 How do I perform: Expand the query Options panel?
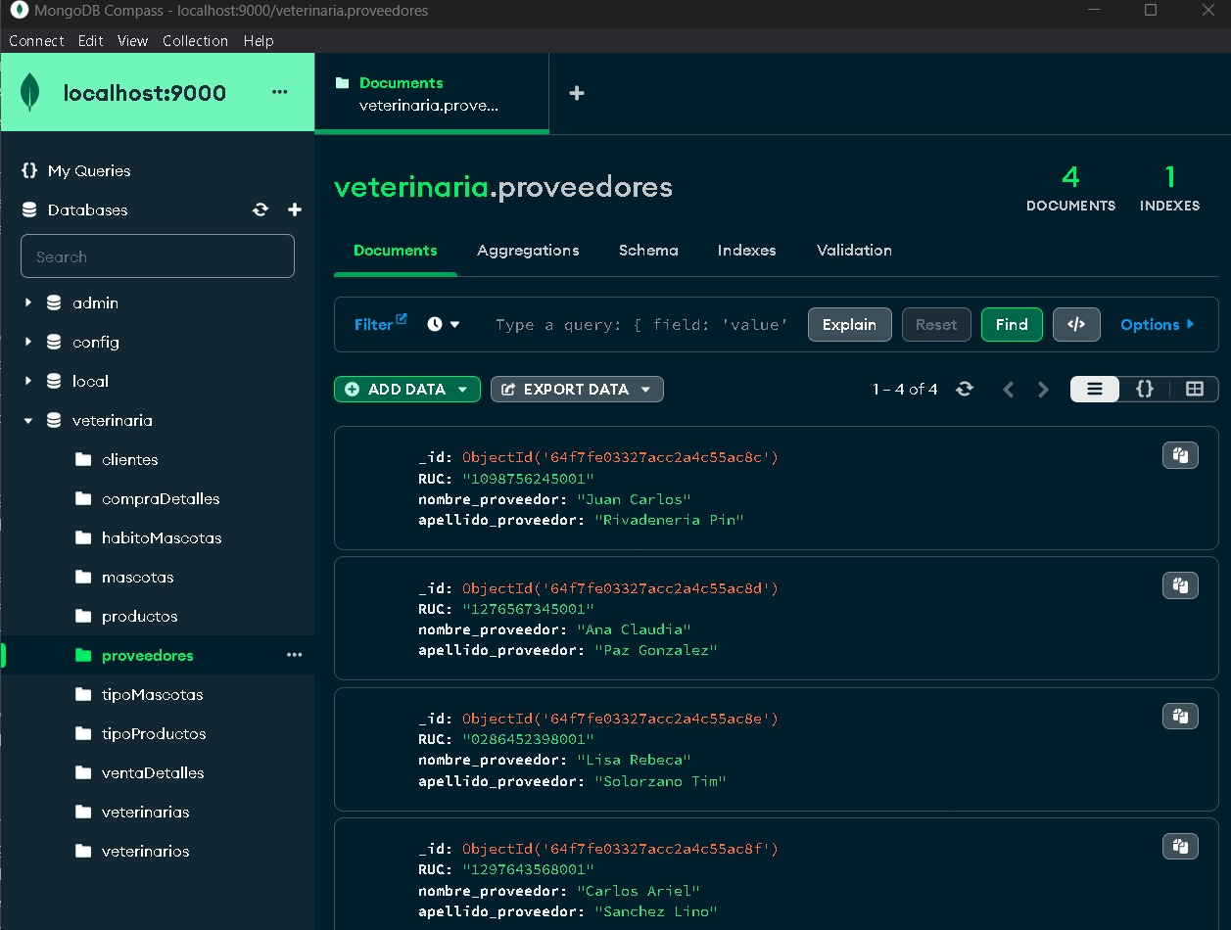1157,324
